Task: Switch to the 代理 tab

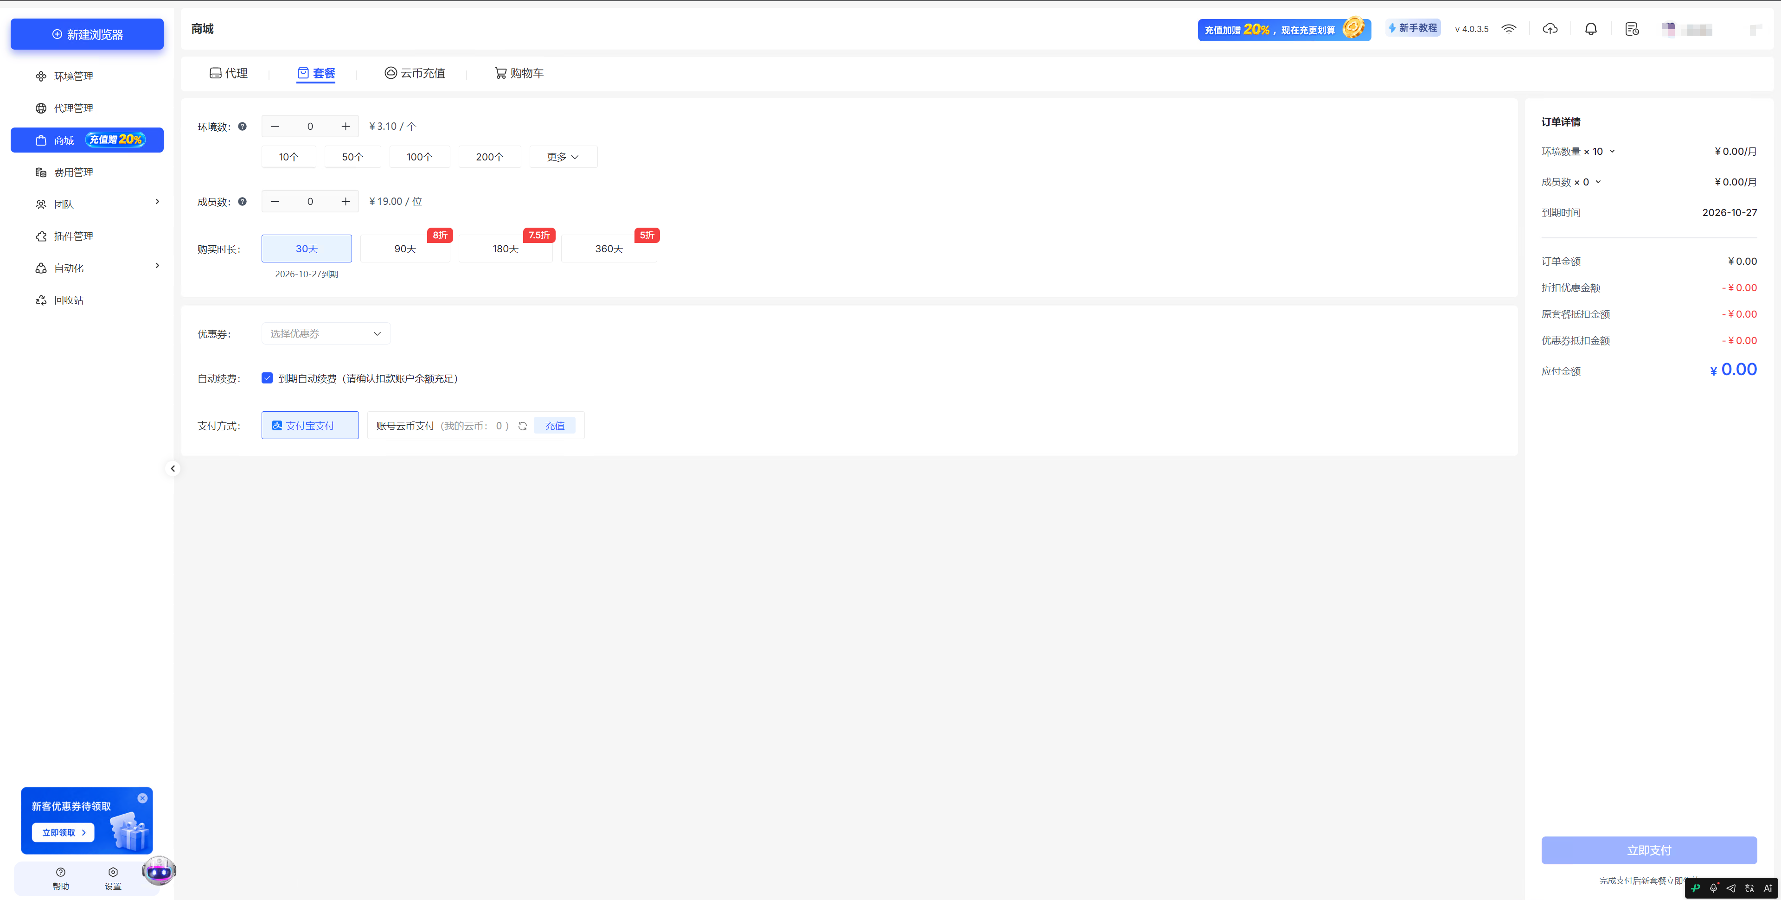Action: pyautogui.click(x=229, y=73)
